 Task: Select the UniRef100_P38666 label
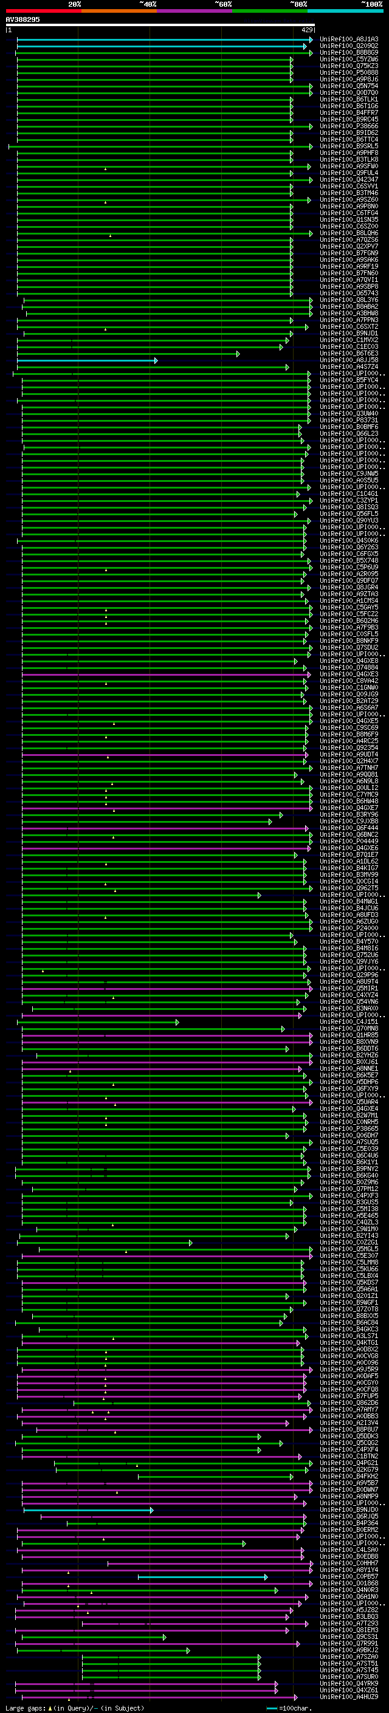click(349, 126)
